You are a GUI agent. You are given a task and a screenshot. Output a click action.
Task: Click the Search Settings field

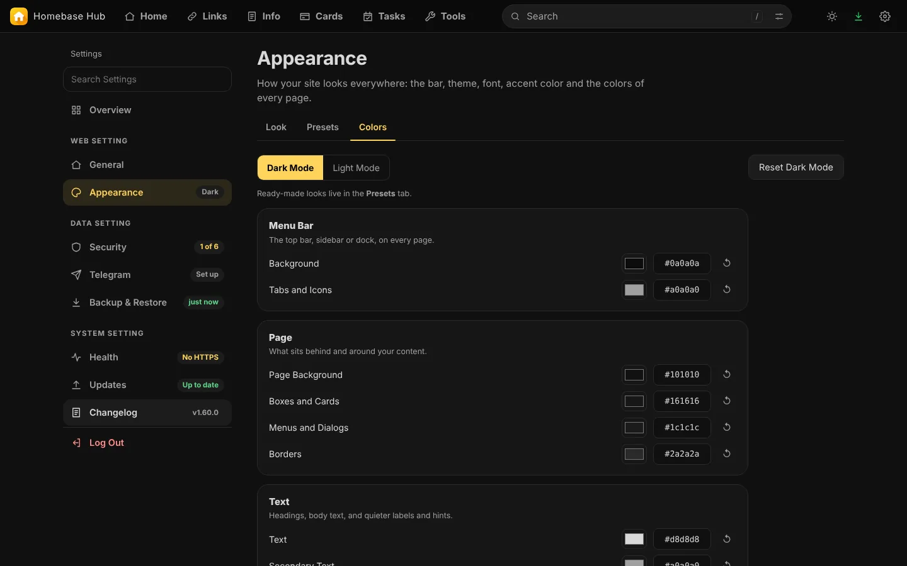147,79
